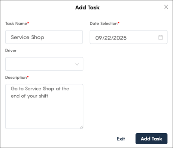Image resolution: width=173 pixels, height=148 pixels.
Task: Click the red asterisk beside Date Selection
Action: pos(119,23)
